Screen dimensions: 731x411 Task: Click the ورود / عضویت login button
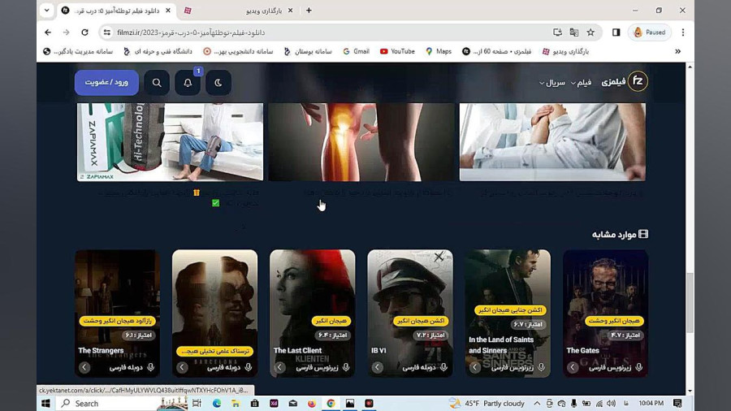point(106,83)
